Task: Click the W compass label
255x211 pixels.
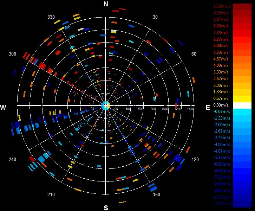Action: [3, 108]
